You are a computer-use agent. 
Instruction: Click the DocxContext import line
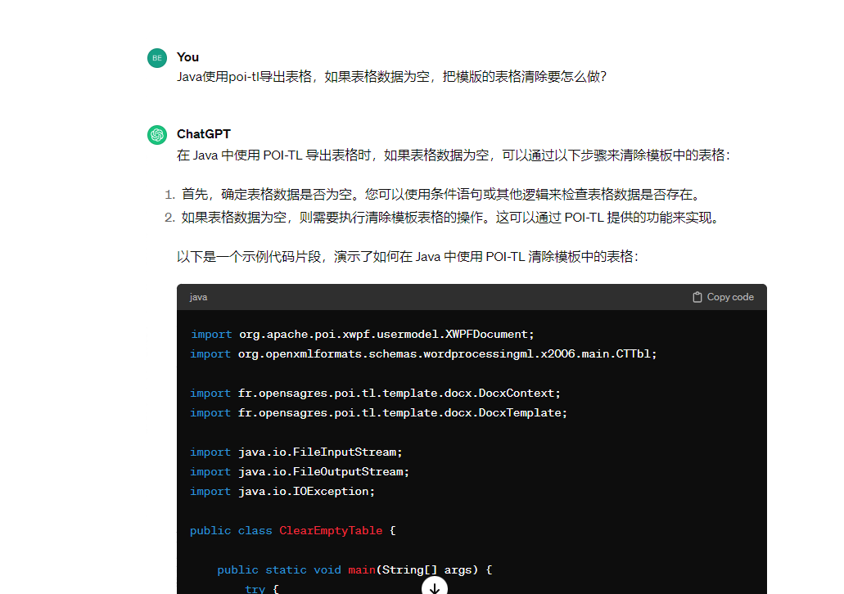click(x=375, y=394)
